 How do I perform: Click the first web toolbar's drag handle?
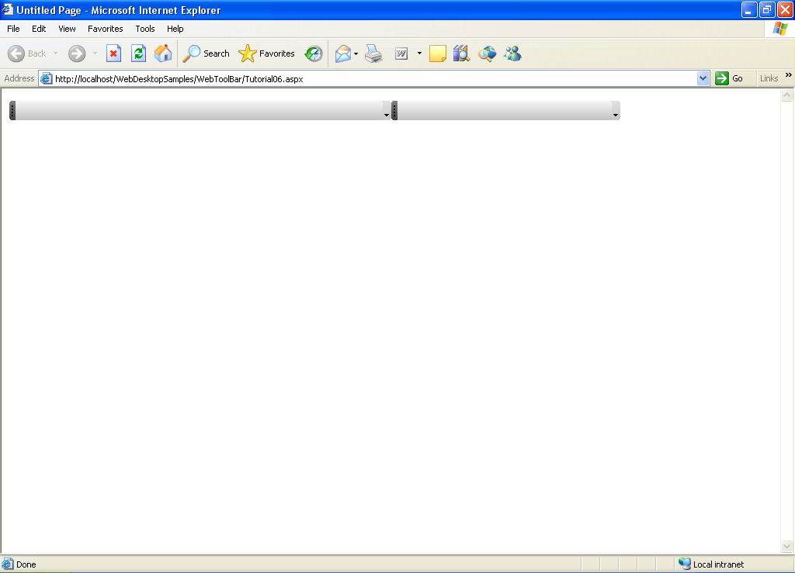coord(12,111)
